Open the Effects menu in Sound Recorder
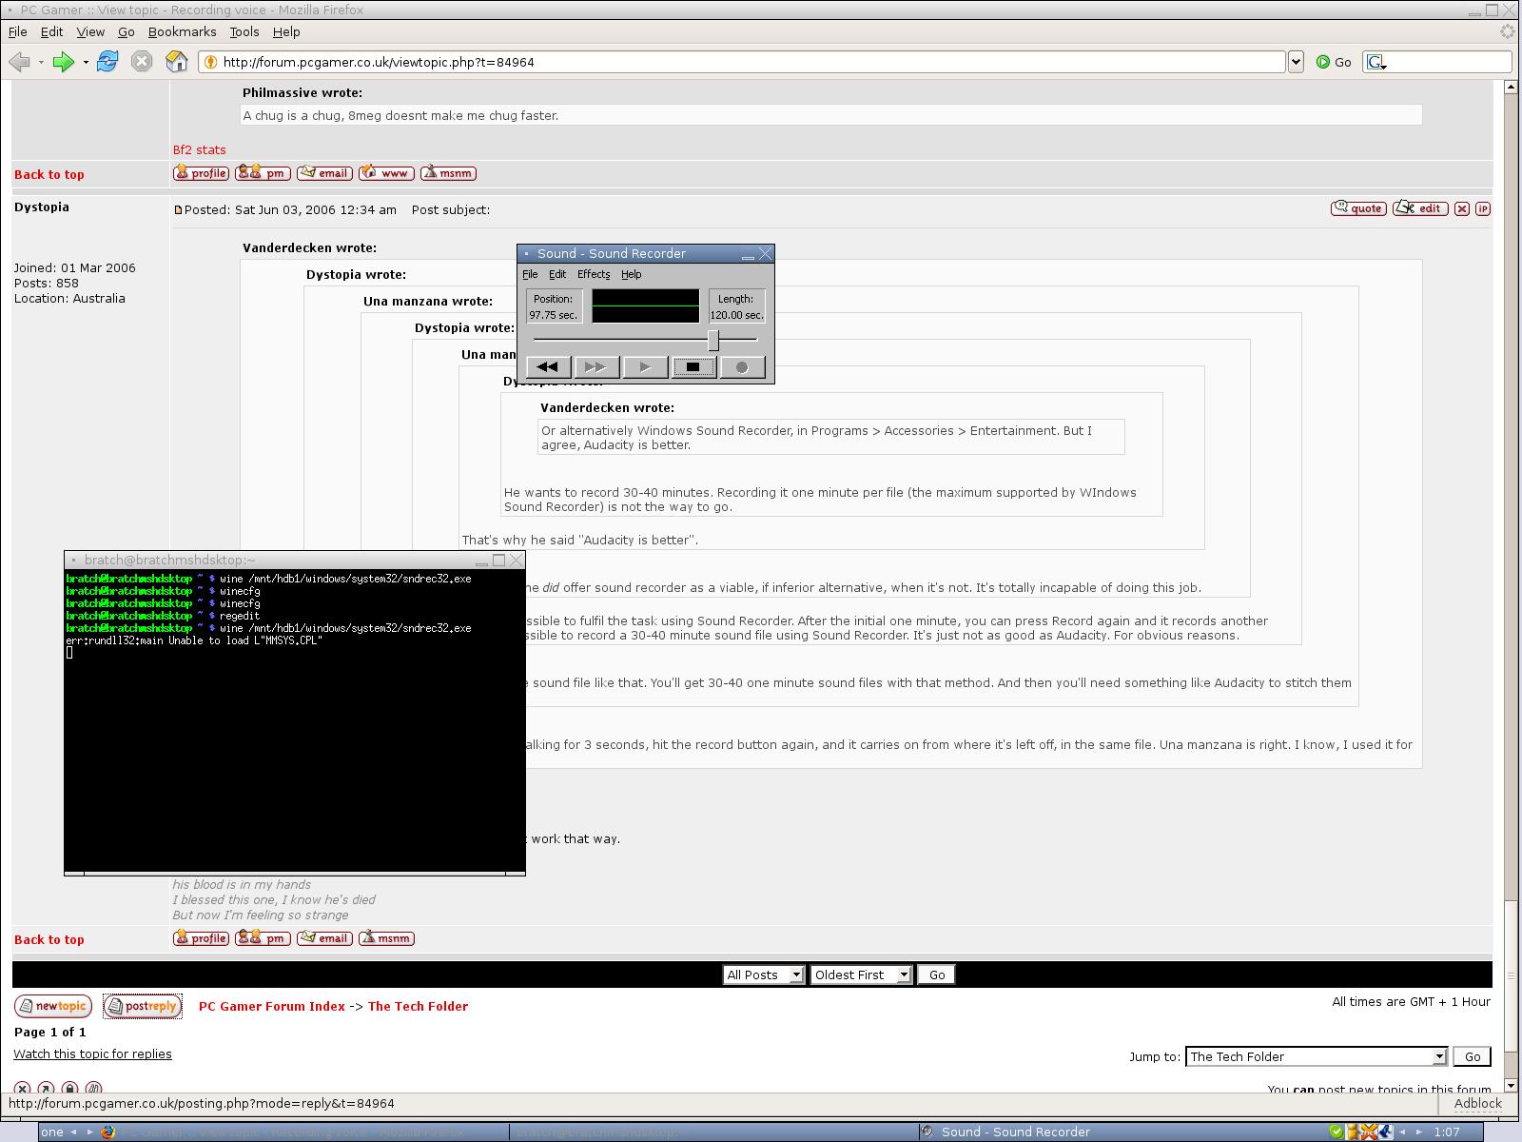This screenshot has height=1142, width=1522. [594, 274]
